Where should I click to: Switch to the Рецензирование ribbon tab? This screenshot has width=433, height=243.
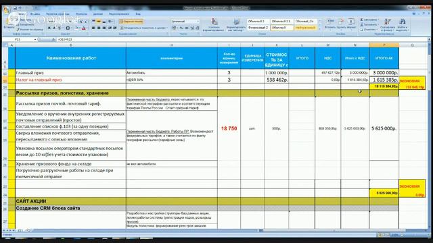click(119, 13)
